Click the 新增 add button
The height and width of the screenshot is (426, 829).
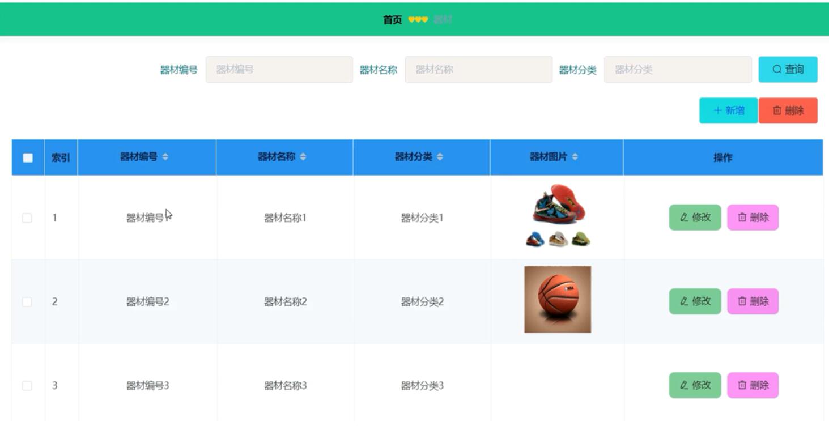(x=728, y=110)
